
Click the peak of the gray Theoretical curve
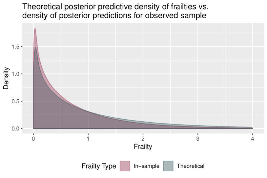click(x=35, y=48)
